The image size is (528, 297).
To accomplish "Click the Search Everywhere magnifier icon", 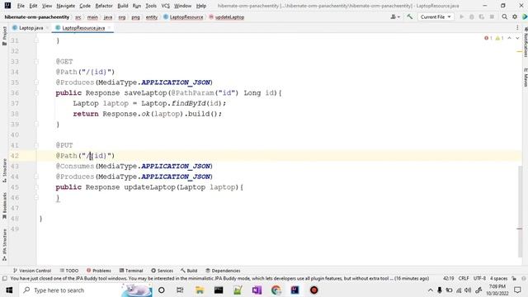I will pos(504,16).
